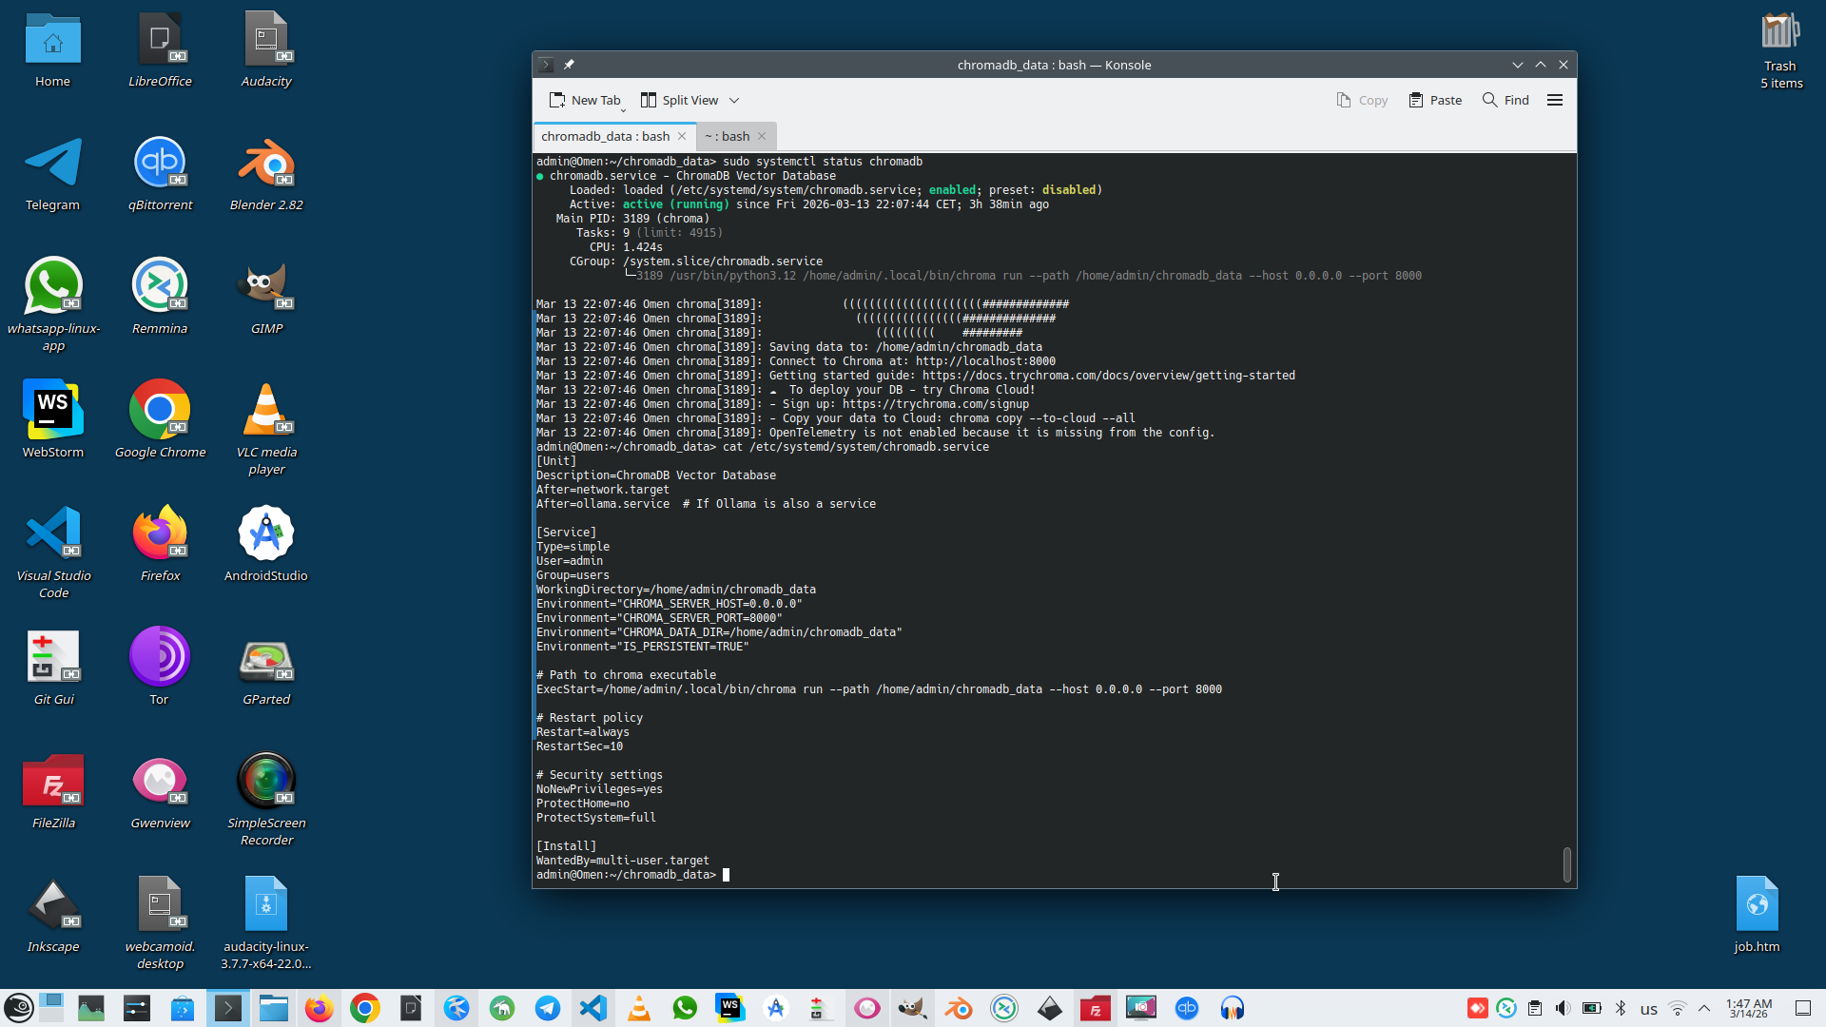The height and width of the screenshot is (1027, 1826).
Task: Open the Konsole hamburger menu
Action: tap(1555, 100)
